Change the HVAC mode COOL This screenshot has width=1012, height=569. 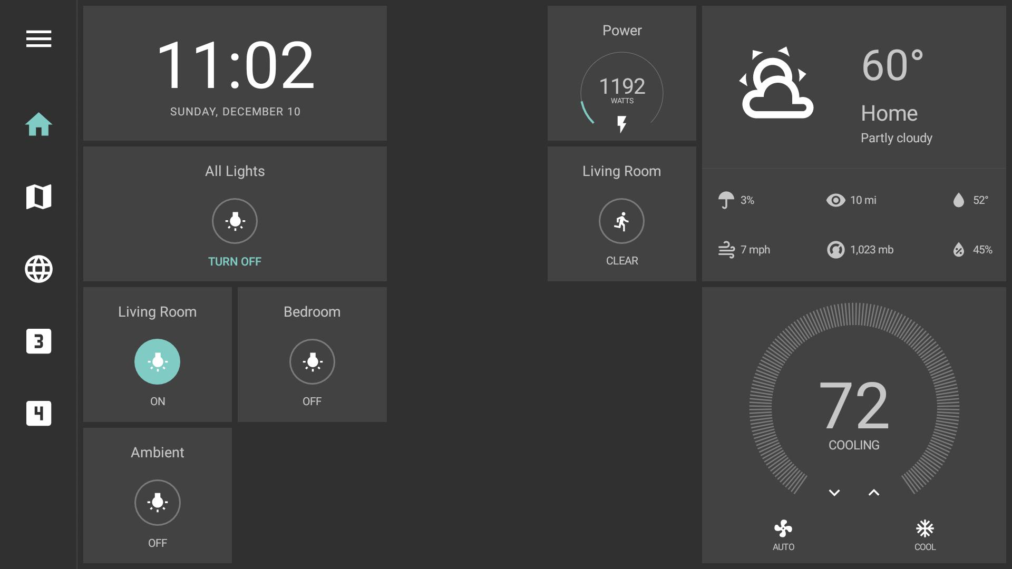(925, 535)
